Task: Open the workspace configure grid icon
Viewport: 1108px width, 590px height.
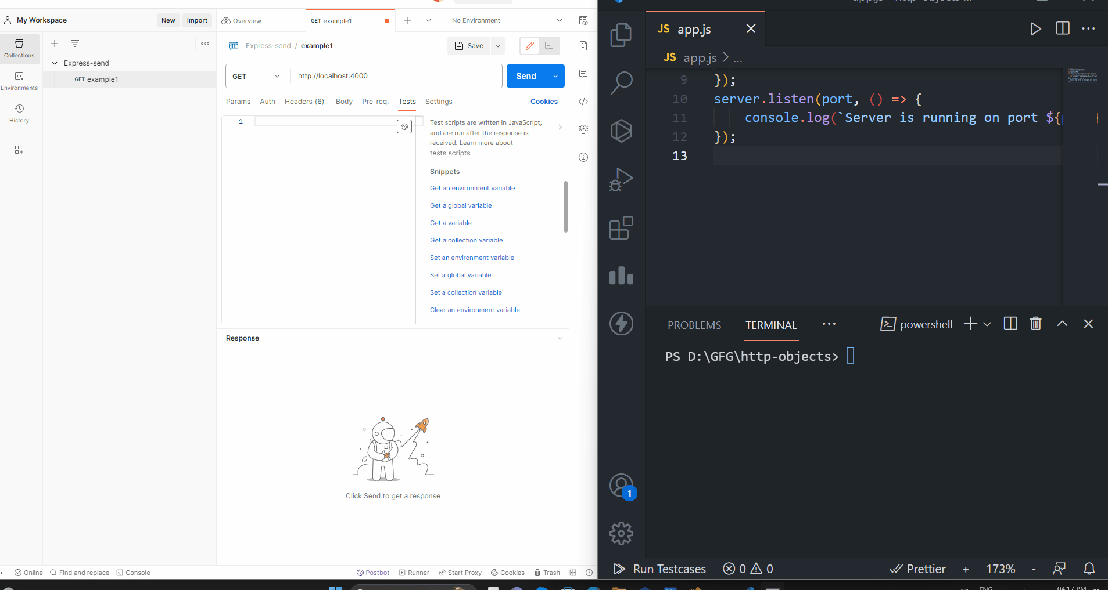Action: click(x=19, y=150)
